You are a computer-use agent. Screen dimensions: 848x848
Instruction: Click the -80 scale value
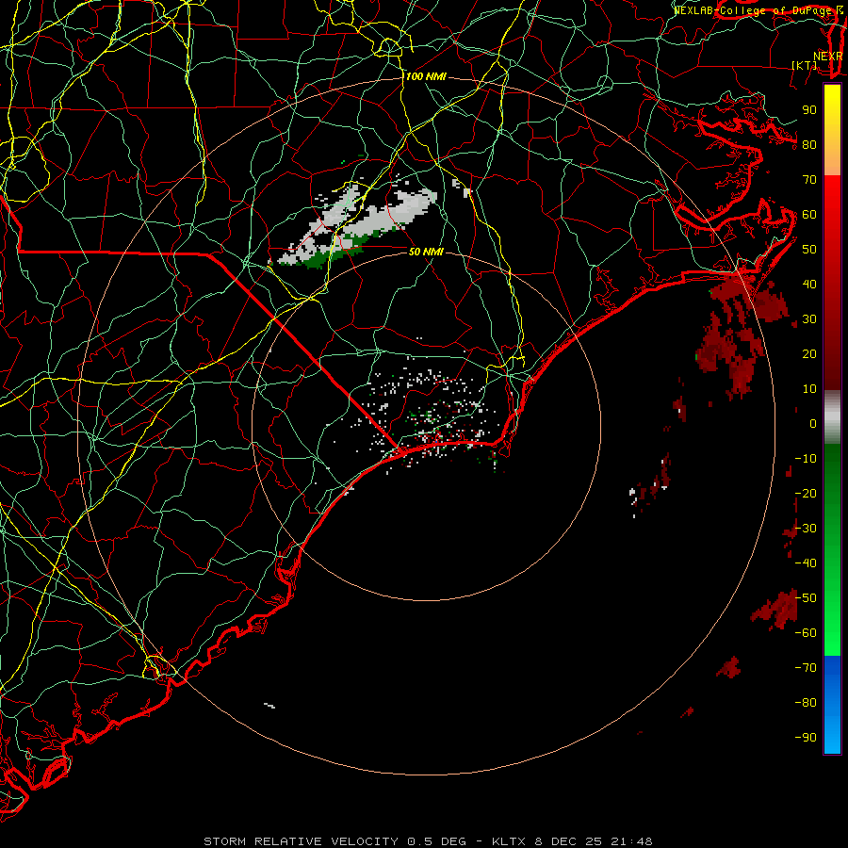click(806, 703)
